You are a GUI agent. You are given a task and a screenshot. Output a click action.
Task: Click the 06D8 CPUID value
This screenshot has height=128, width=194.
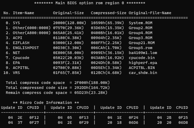[183, 122]
